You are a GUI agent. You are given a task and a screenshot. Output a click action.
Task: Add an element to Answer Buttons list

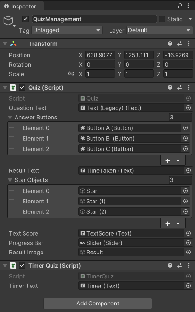click(x=168, y=161)
